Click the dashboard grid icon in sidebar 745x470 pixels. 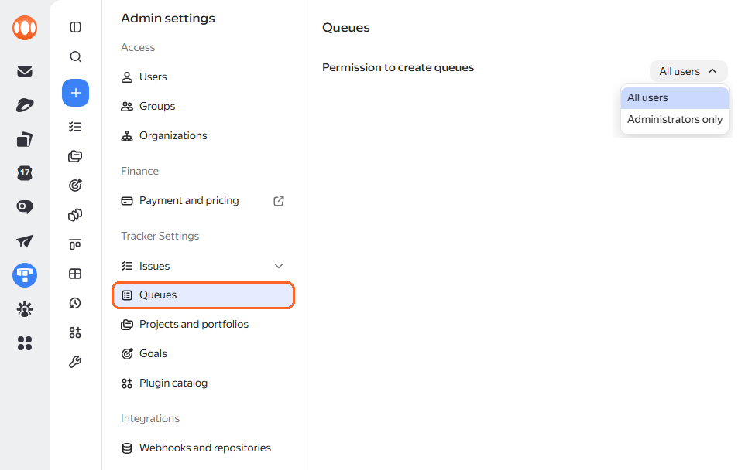tap(75, 274)
